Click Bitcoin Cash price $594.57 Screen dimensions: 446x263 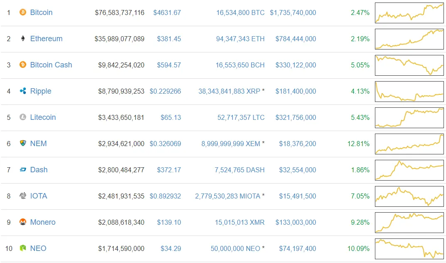pyautogui.click(x=169, y=65)
